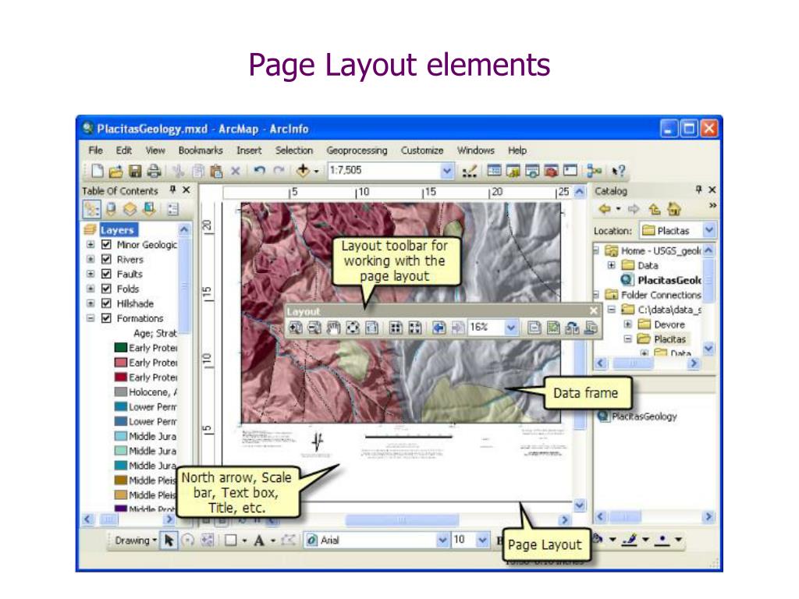Click Go Back to Extent blue arrow
Viewport: 799px width, 599px height.
tap(439, 328)
